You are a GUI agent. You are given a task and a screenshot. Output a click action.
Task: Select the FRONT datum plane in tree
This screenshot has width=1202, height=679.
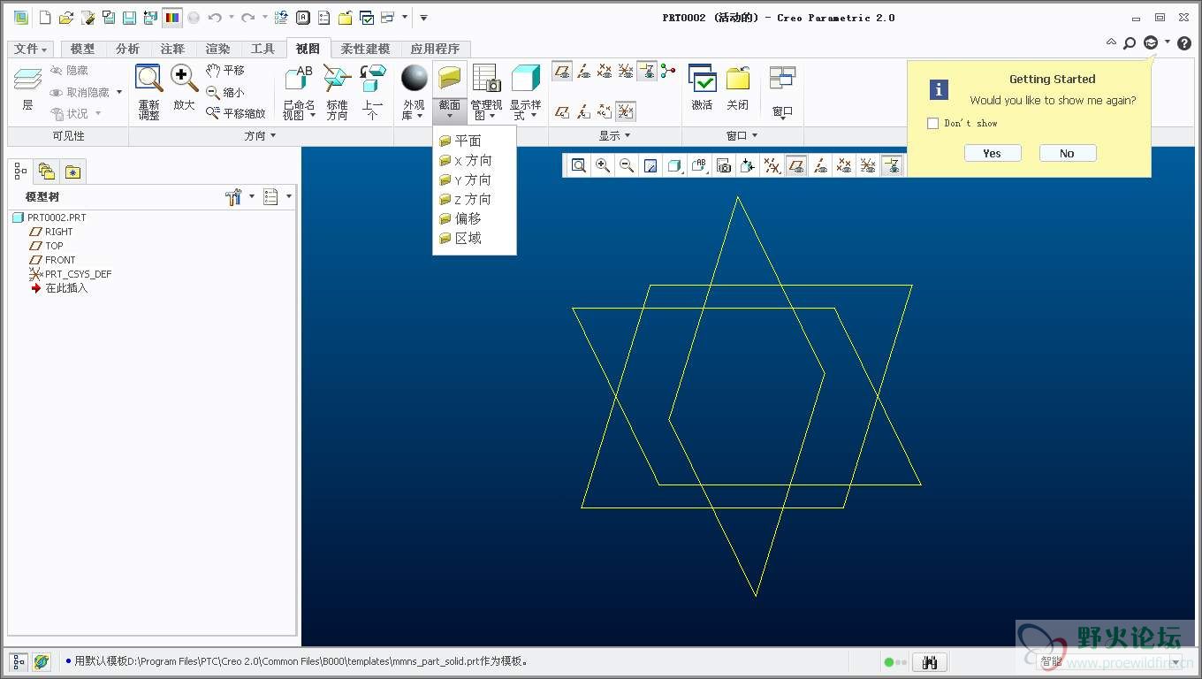click(52, 260)
